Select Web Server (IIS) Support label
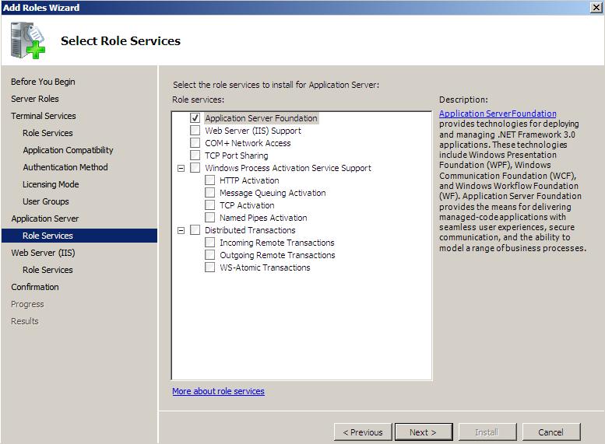The height and width of the screenshot is (444, 605). tap(253, 131)
